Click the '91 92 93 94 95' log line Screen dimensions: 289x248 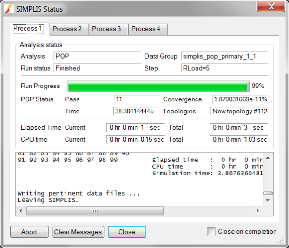67,160
